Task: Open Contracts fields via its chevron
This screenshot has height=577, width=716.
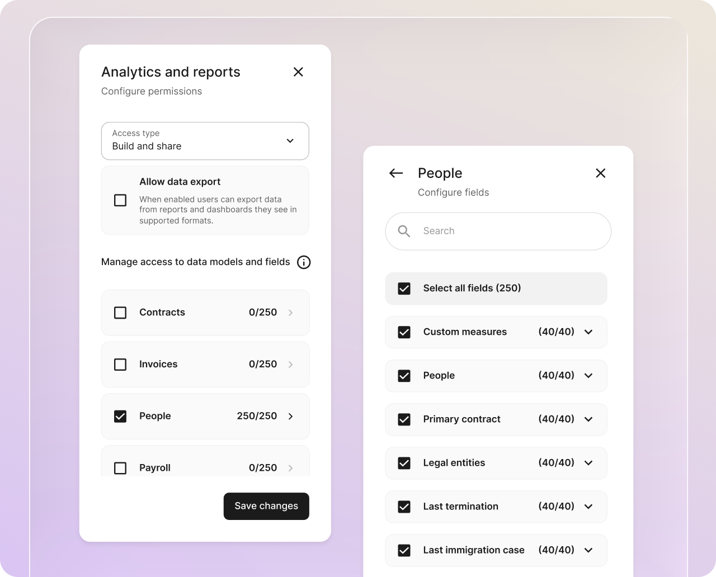Action: pos(290,313)
